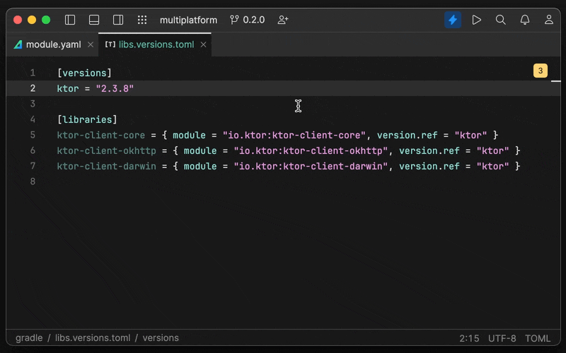
Task: Open the warnings badge showing 3
Action: (541, 71)
